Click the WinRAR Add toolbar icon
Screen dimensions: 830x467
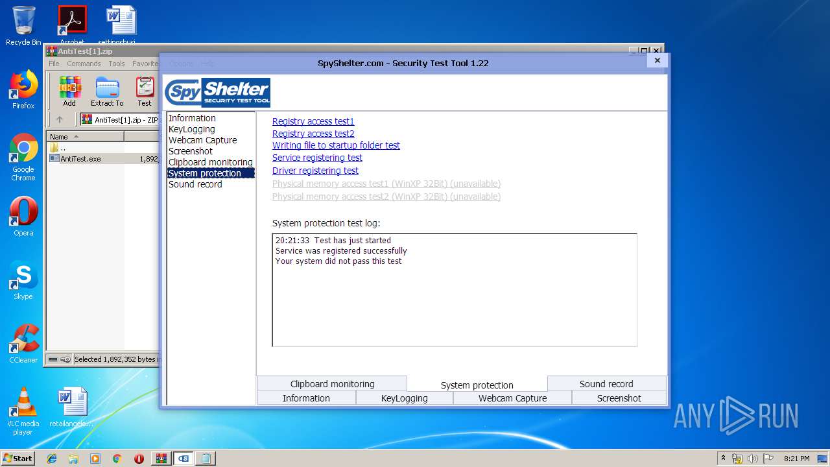[x=69, y=92]
